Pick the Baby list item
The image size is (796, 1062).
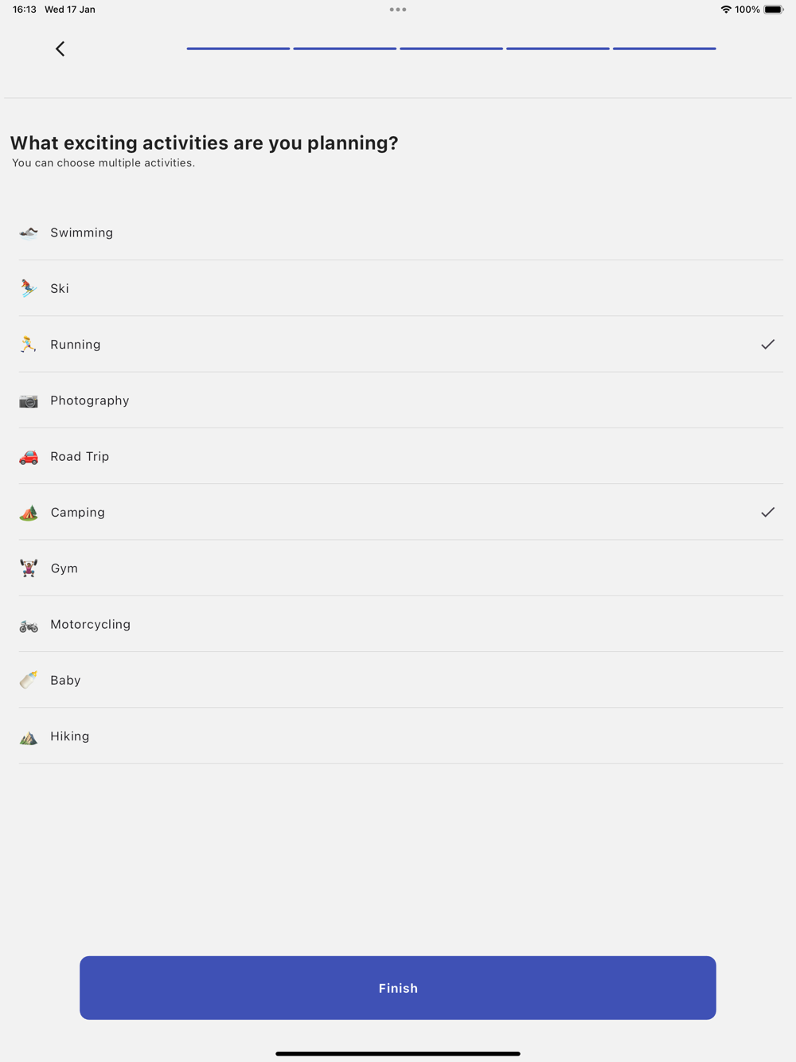coord(65,680)
